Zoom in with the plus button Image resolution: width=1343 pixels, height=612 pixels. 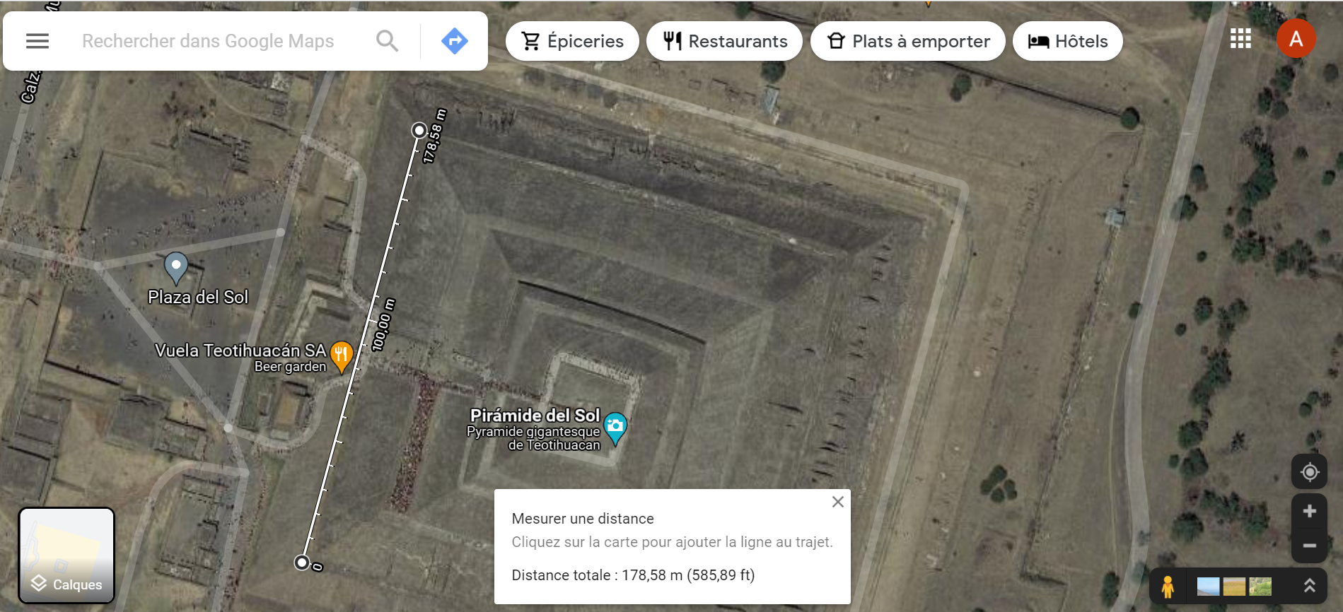click(x=1309, y=510)
